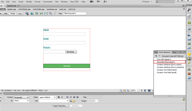This screenshot has width=192, height=111.
Task: Open the Commands menu
Action: coord(48,2)
